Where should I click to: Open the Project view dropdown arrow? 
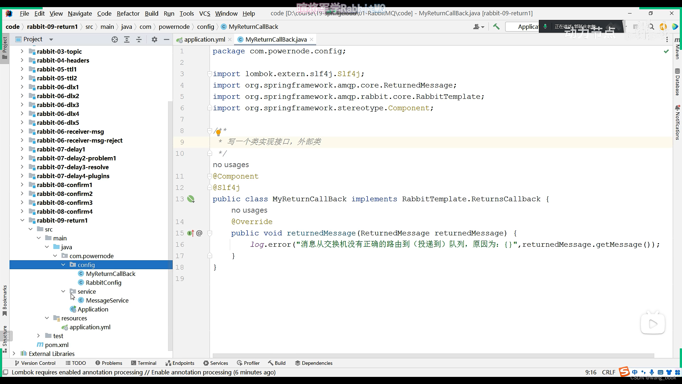(x=51, y=39)
